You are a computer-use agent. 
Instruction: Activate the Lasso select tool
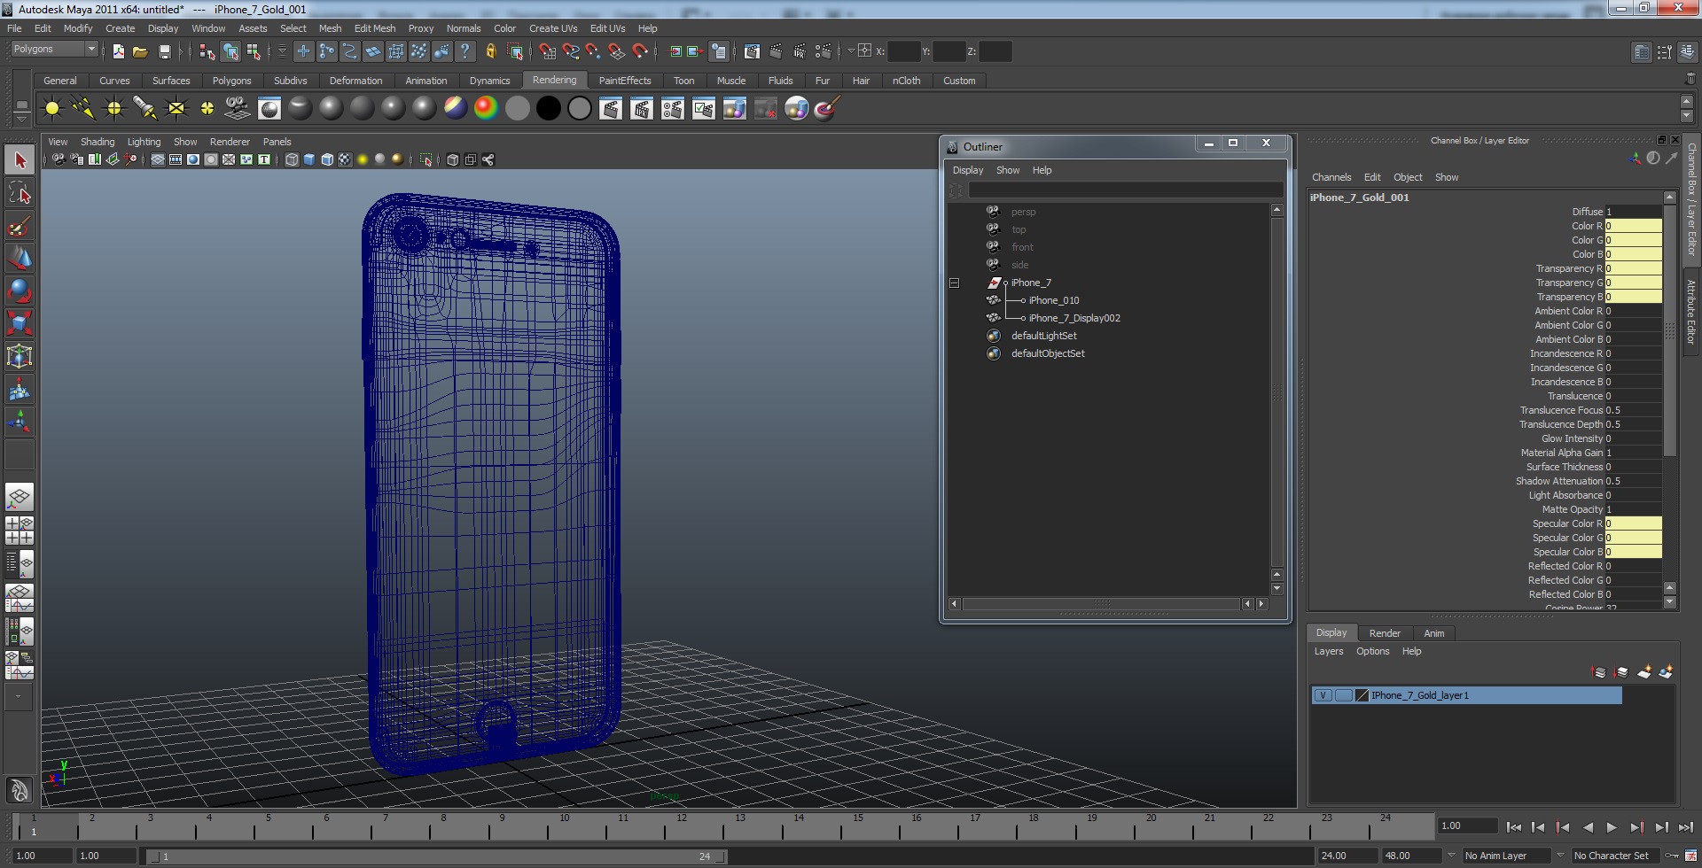click(x=20, y=193)
